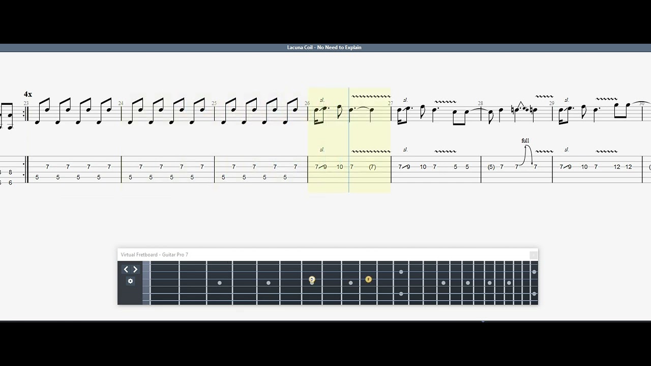The image size is (651, 366).
Task: Select the ghost note (5) in bar 28
Action: (491, 167)
